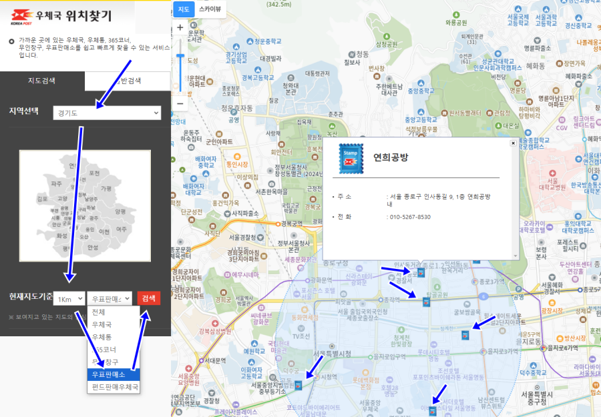Image resolution: width=601 pixels, height=417 pixels.
Task: Select stamp shop marker near 청계천
Action: tap(465, 335)
